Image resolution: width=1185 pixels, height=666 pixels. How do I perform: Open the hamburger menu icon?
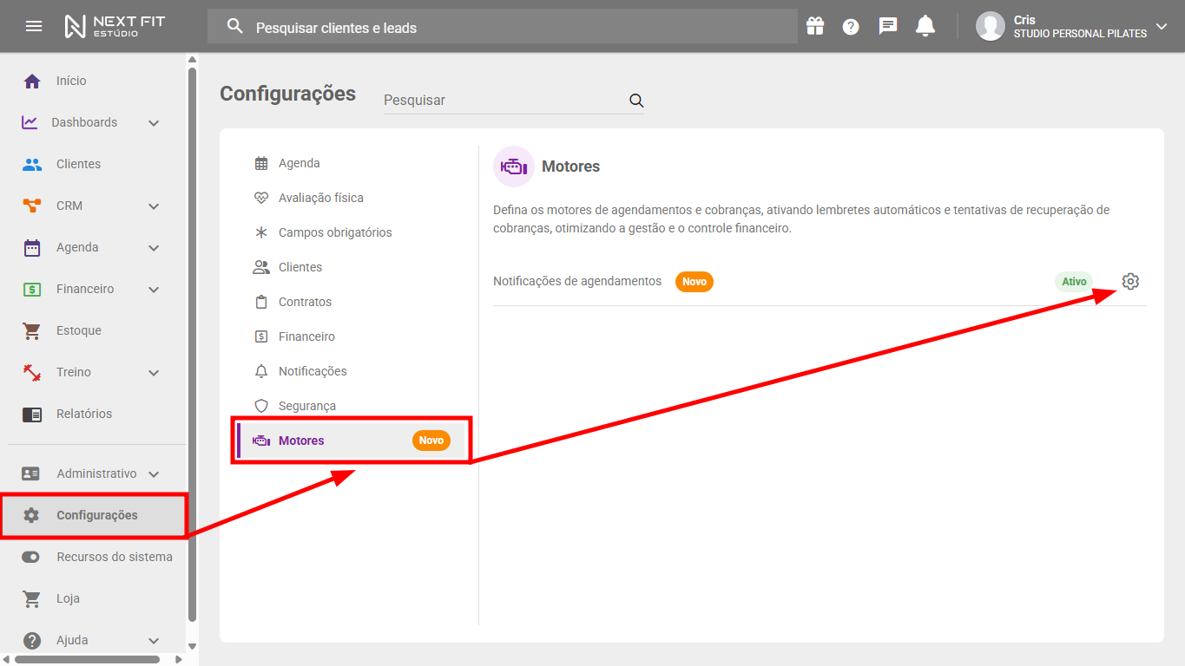[34, 26]
